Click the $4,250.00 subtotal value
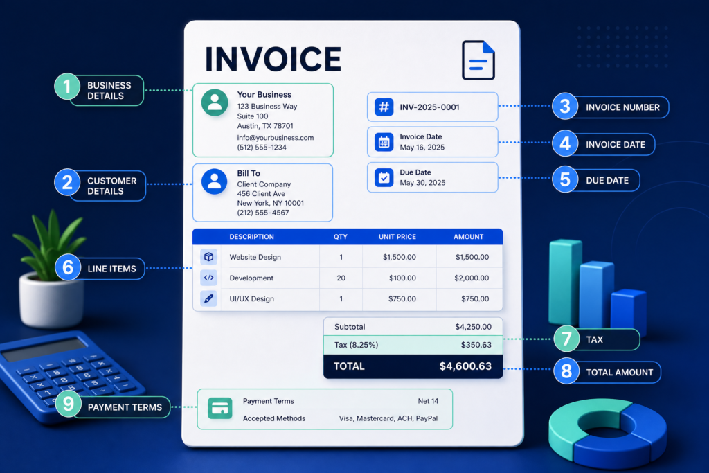 coord(473,326)
